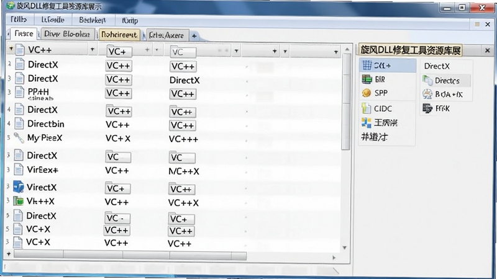Click the VC++X cell in the Vh++X row
The width and height of the screenshot is (497, 279).
click(x=183, y=203)
